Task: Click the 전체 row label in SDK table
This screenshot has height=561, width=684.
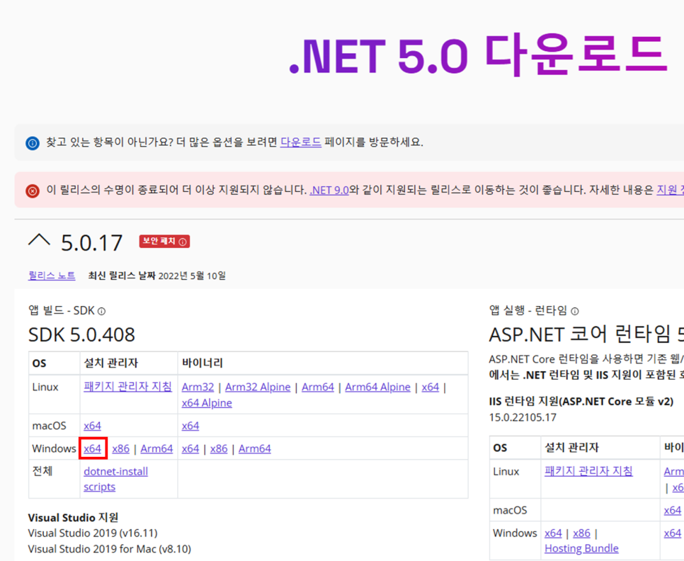Action: (42, 471)
